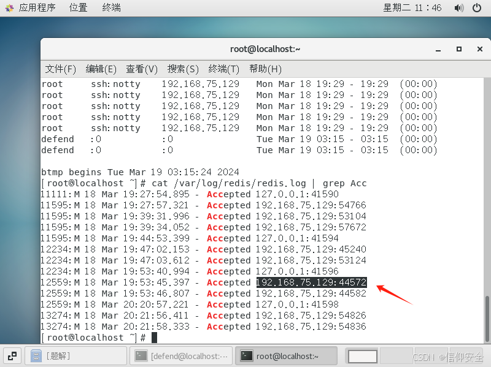Click the text 192.168.75.129:54766
Screen dimensions: 491x367
tap(311, 205)
